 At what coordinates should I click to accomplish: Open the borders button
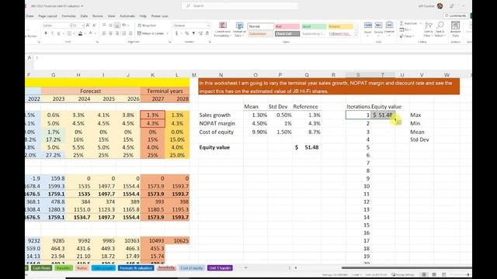coord(69,33)
